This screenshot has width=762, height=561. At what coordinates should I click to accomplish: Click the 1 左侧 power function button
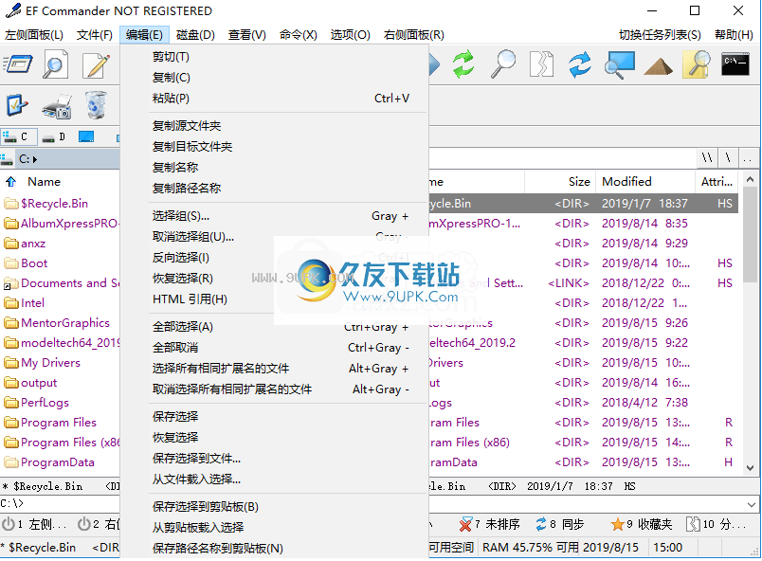pos(34,524)
